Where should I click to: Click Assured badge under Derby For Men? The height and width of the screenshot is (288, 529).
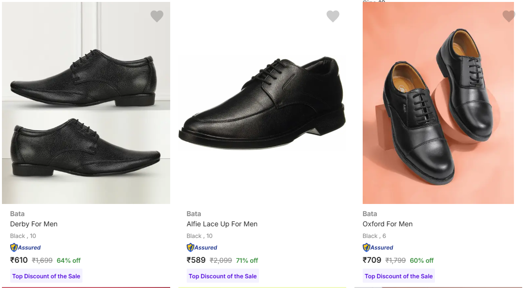[x=26, y=248]
